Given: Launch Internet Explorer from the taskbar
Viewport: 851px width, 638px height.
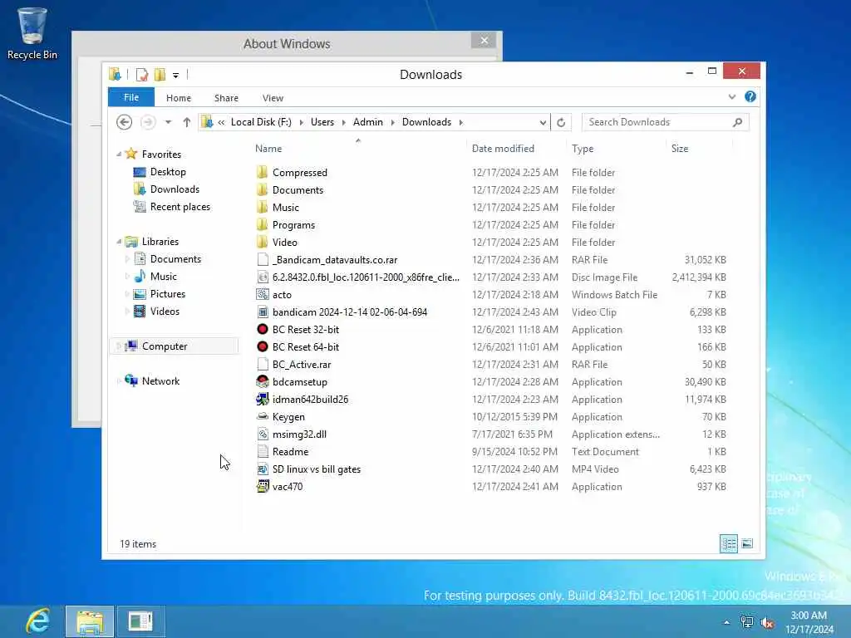Looking at the screenshot, I should [x=37, y=621].
